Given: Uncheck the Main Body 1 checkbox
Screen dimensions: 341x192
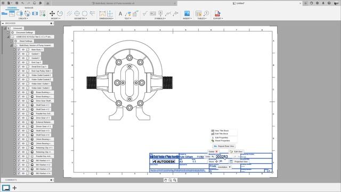Looking at the screenshot, I should [x=19, y=50].
